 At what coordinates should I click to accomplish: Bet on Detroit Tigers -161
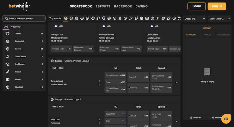coord(157,49)
